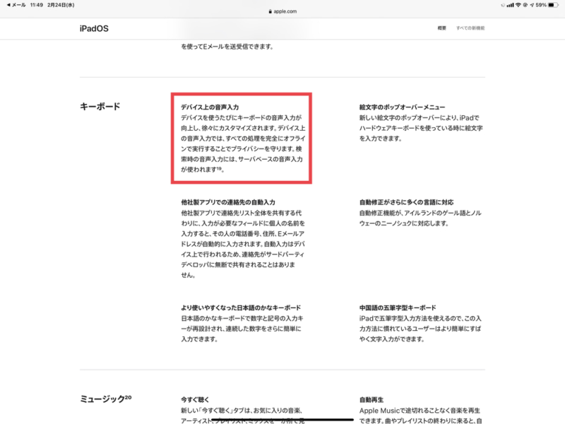This screenshot has width=565, height=424.
Task: Tap the paragraph starting Apple Musicで途切れる
Action: [420, 416]
